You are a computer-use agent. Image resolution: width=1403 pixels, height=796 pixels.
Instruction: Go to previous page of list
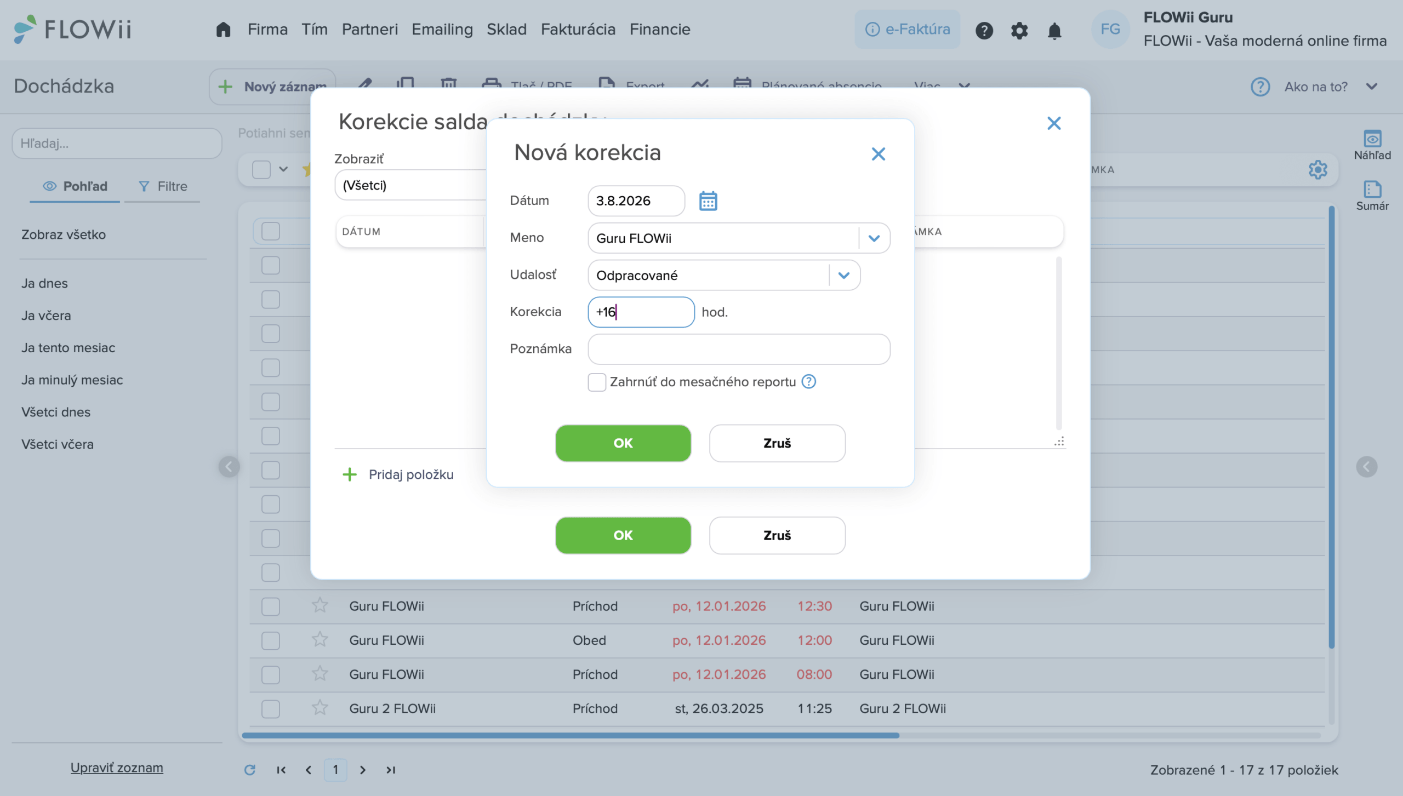(309, 770)
